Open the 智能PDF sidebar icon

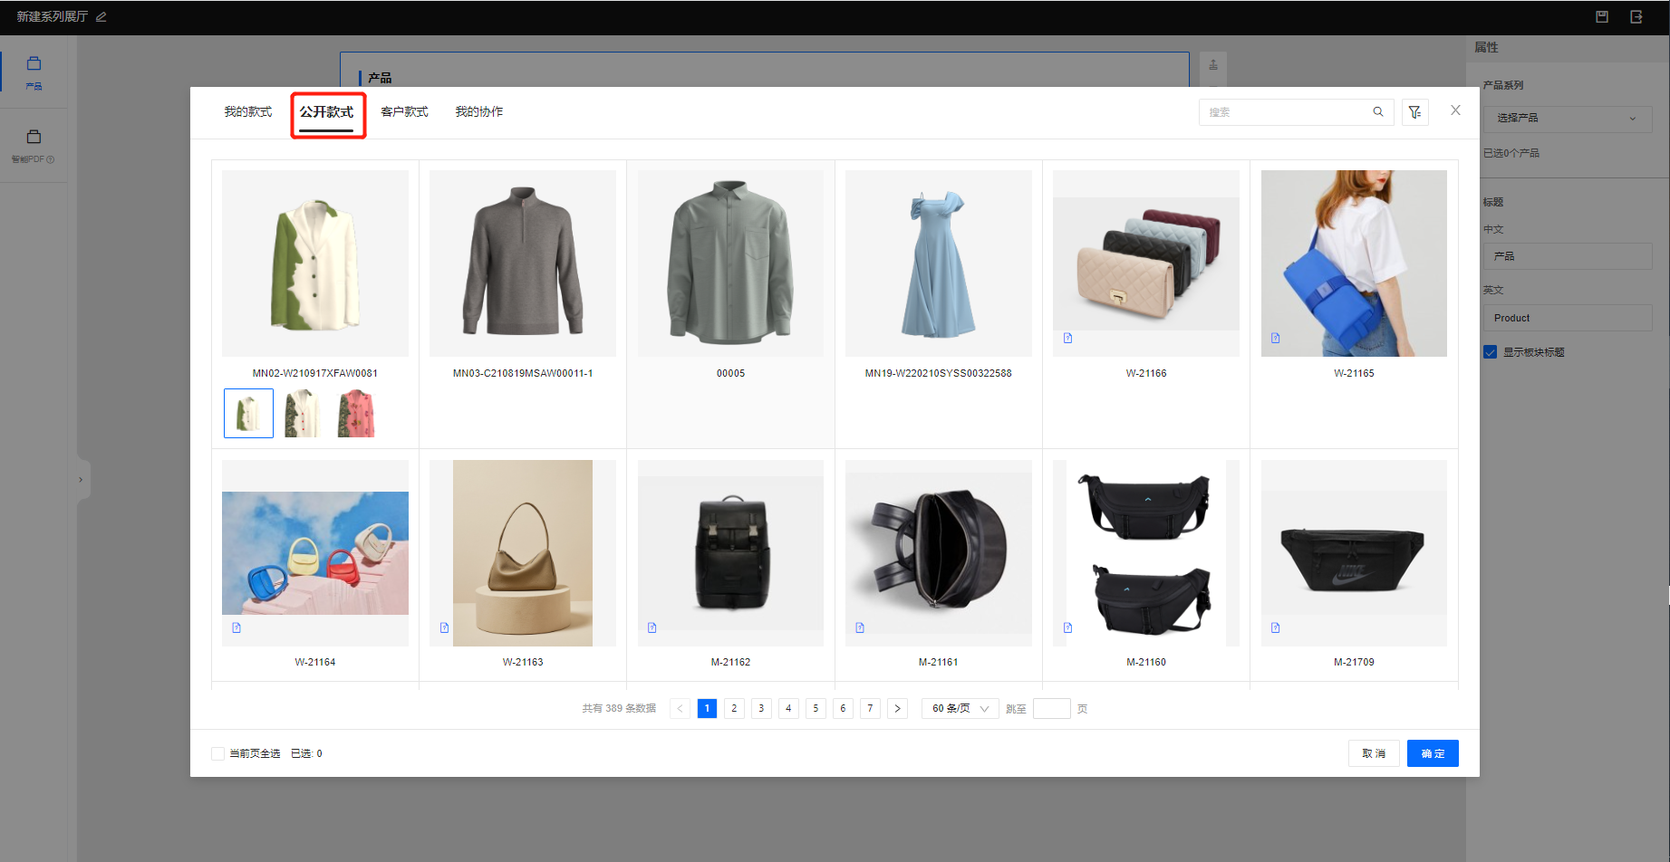[x=34, y=145]
